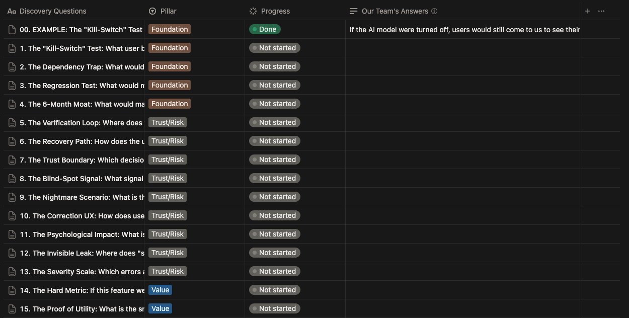Open the Not started status for question 10

(x=275, y=215)
